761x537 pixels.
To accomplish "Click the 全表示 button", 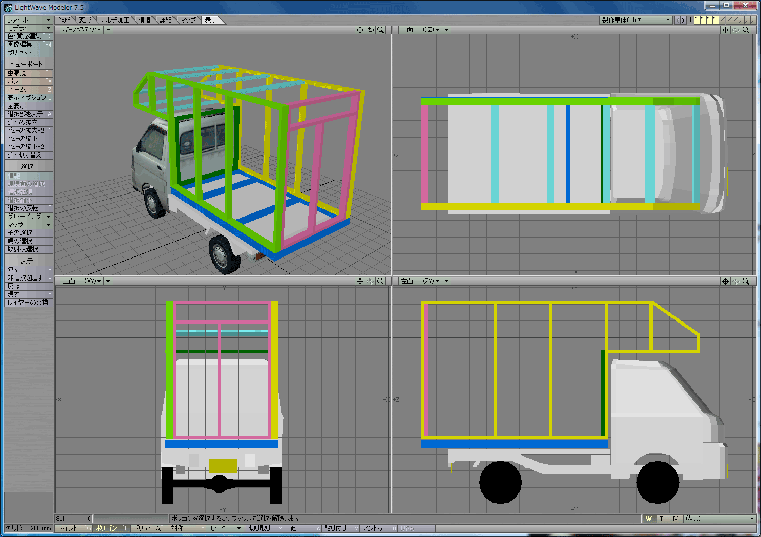I will 29,106.
